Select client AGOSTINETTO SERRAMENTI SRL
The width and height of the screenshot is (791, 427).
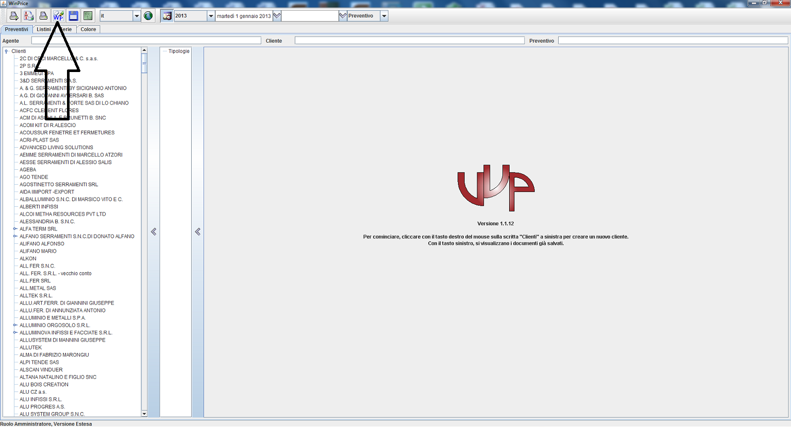[x=59, y=185]
